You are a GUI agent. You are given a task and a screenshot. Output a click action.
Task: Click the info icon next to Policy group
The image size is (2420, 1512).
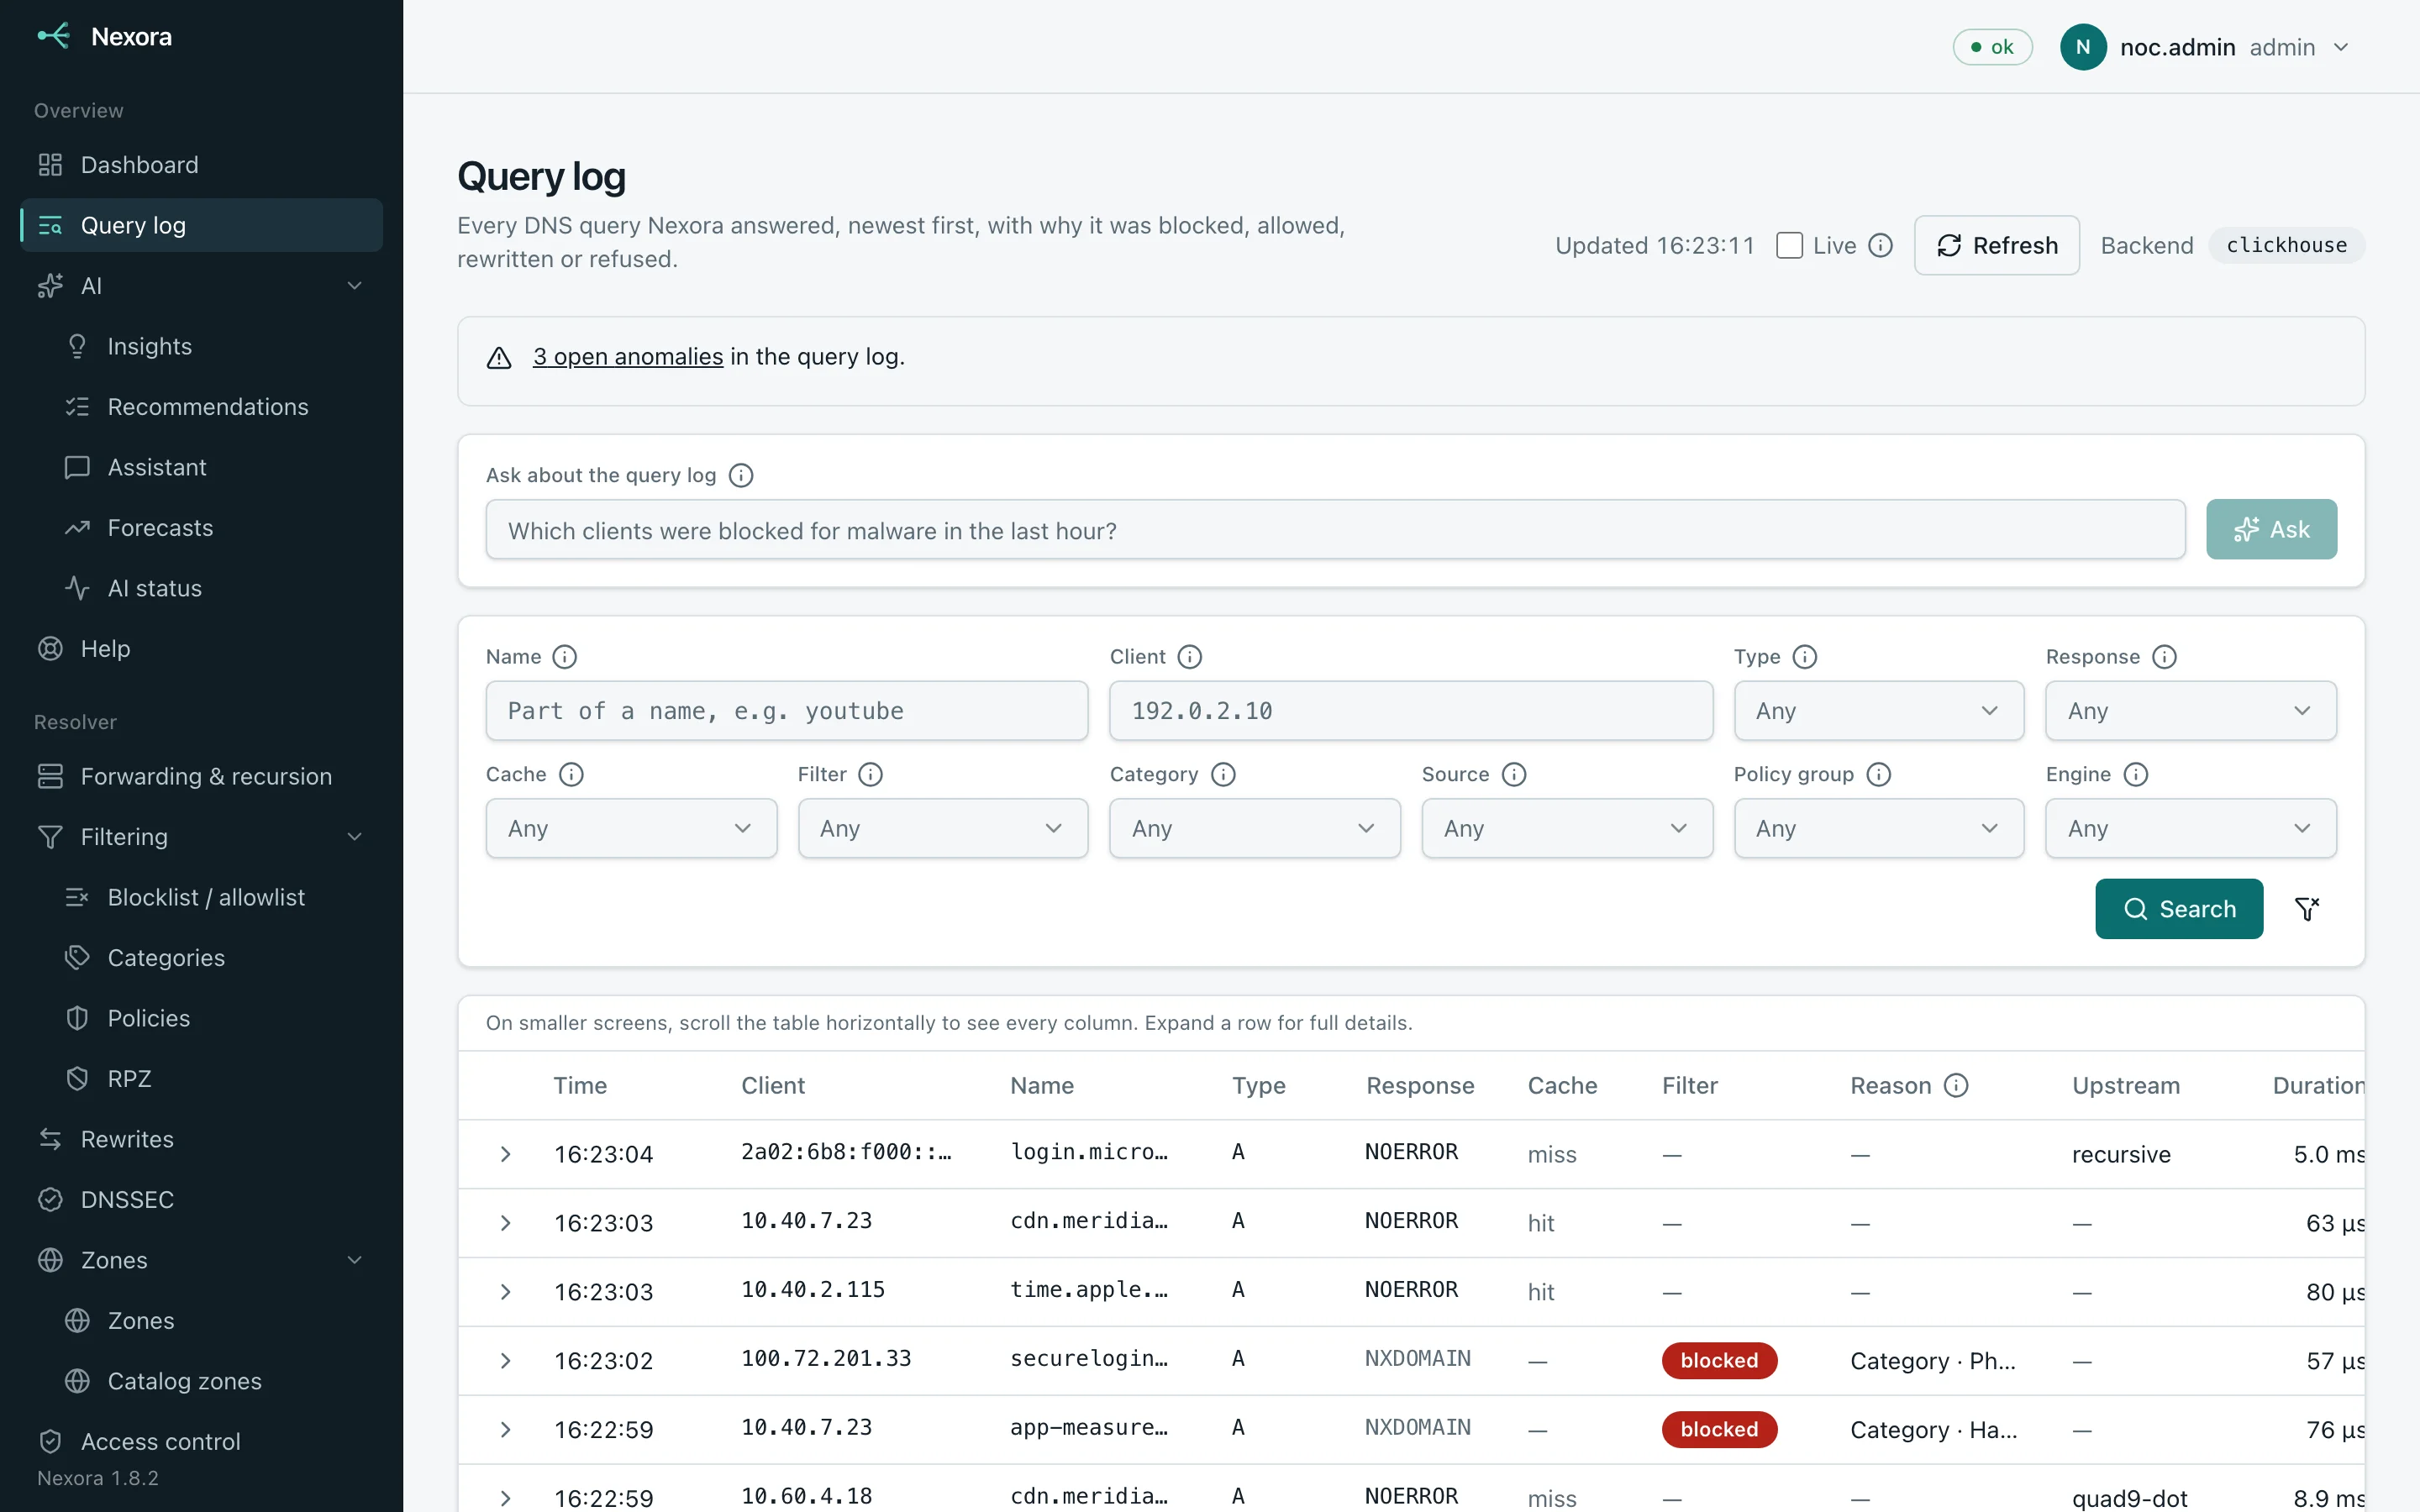1879,774
